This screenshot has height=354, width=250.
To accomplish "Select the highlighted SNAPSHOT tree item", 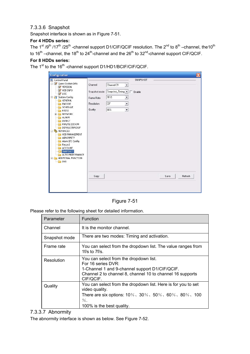I will click(x=68, y=152).
